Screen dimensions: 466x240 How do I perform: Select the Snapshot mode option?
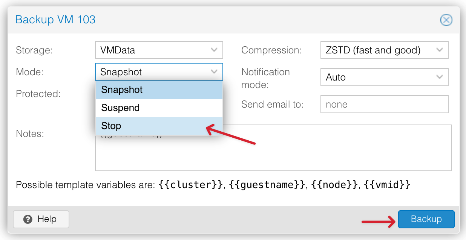pos(159,90)
